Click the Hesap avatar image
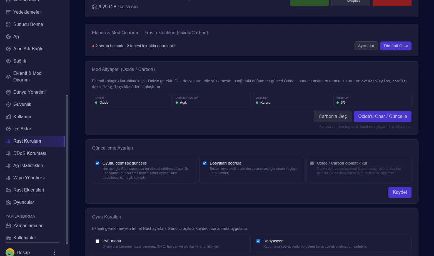The height and width of the screenshot is (256, 434). point(10,252)
